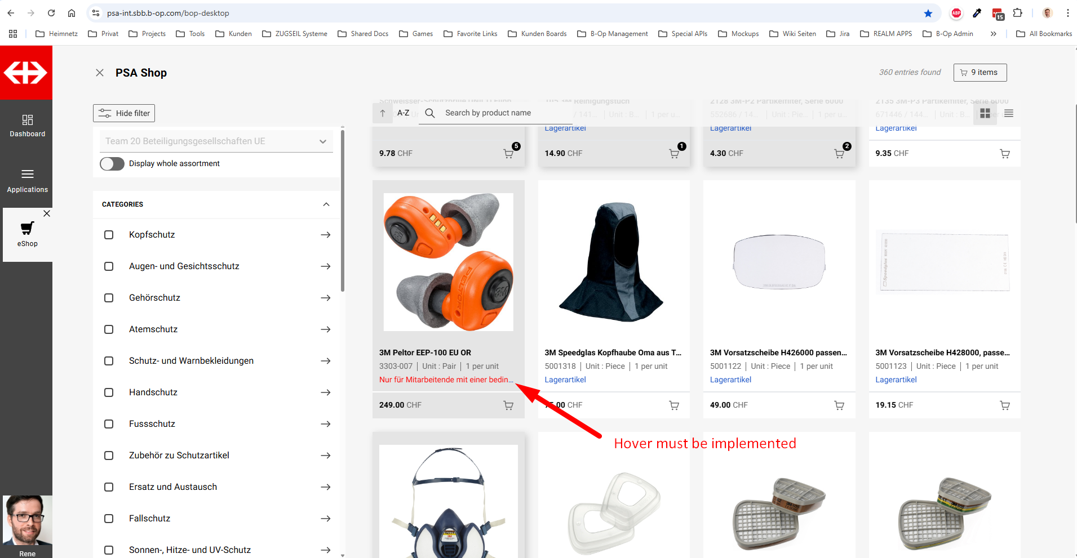This screenshot has width=1077, height=558.
Task: Add 19.15 CHF Vorsatzscheibe H428000 to cart
Action: click(1004, 405)
